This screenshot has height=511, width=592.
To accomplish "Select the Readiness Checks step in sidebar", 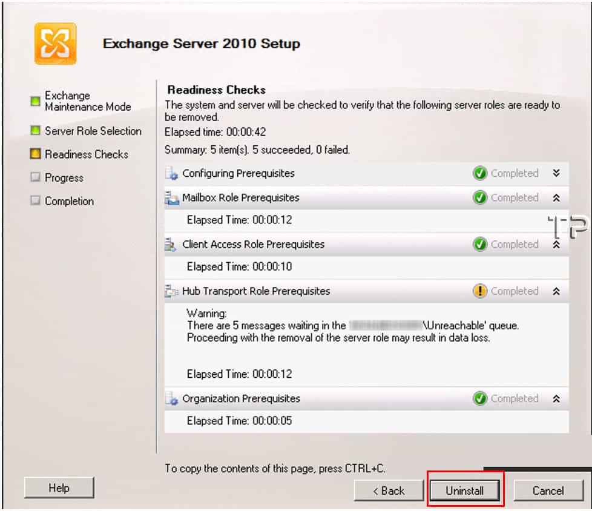I will 87,154.
